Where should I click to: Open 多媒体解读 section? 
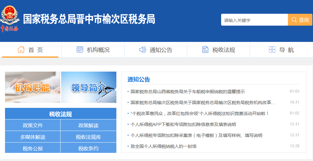(x=33, y=137)
